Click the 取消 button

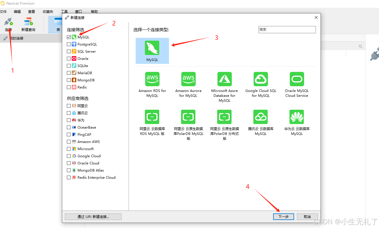pyautogui.click(x=307, y=217)
